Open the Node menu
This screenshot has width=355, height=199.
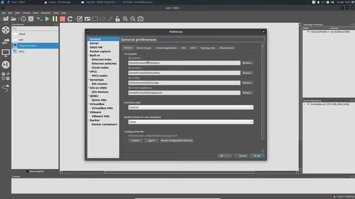35,13
